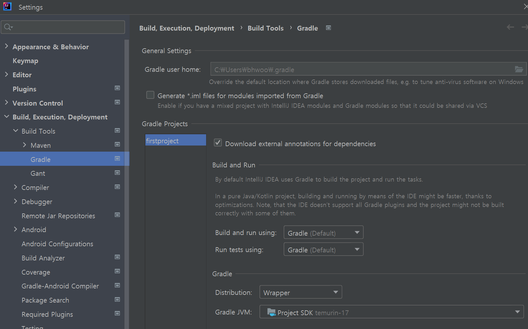Click project-settings icon next to Gradle-Android Compiler
The width and height of the screenshot is (528, 329).
tap(117, 285)
